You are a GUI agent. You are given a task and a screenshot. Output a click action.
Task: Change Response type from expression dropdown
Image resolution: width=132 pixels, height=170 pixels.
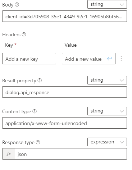107,142
